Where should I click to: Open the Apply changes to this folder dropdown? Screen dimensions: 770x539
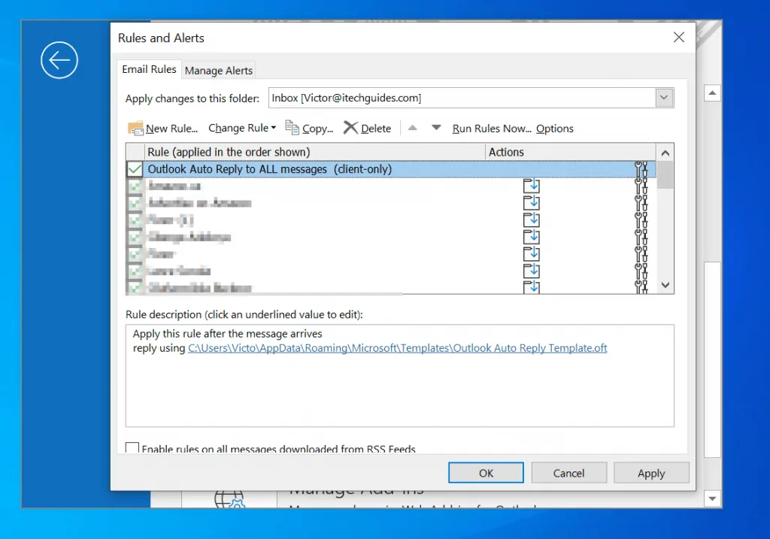663,97
